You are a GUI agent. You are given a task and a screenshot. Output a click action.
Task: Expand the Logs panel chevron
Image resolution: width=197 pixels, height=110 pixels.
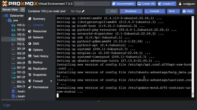[x=192, y=105]
